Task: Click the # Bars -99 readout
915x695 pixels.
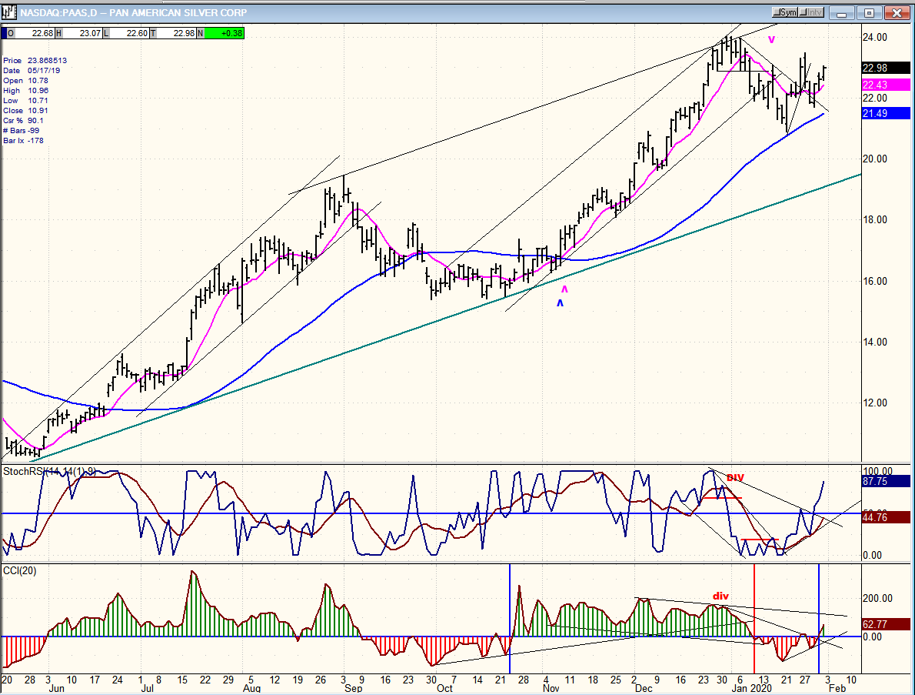Action: pyautogui.click(x=21, y=130)
